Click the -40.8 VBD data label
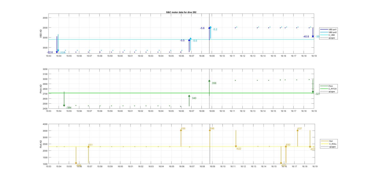Image resolution: width=373 pixels, height=184 pixels. tap(306, 37)
